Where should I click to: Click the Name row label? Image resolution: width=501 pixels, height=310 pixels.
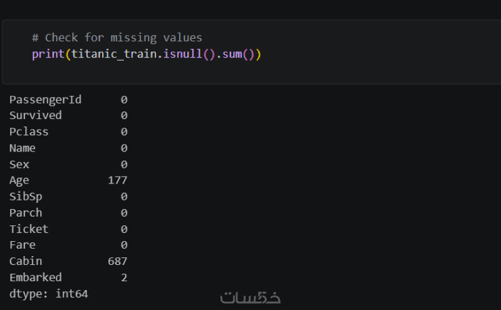tap(23, 148)
